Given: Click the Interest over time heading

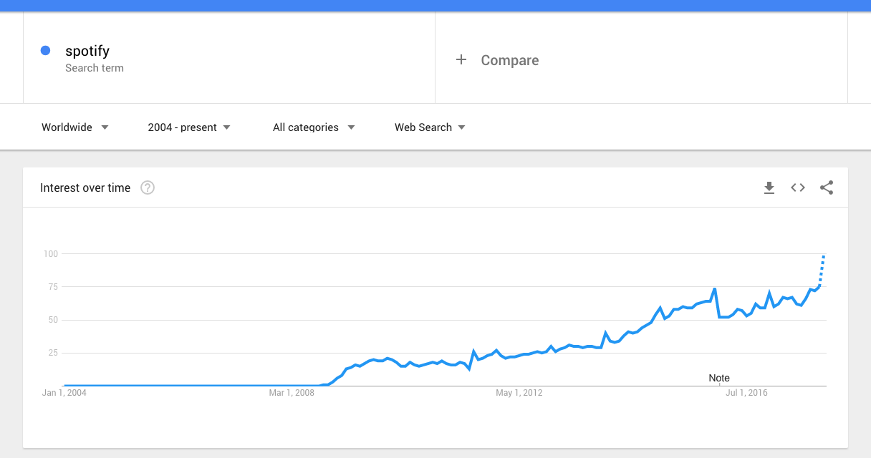Looking at the screenshot, I should [x=85, y=187].
